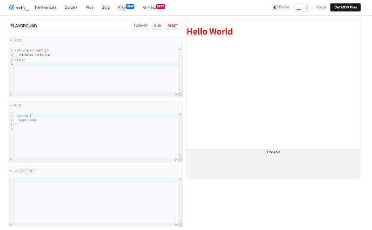Click the half-circle Theme icon
Viewport: 372px width, 230px height.
pyautogui.click(x=275, y=7)
